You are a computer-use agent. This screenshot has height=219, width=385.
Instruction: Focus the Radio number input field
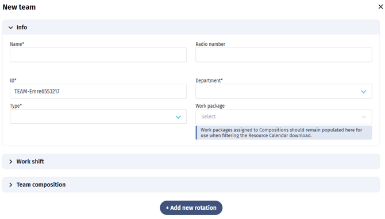(284, 54)
